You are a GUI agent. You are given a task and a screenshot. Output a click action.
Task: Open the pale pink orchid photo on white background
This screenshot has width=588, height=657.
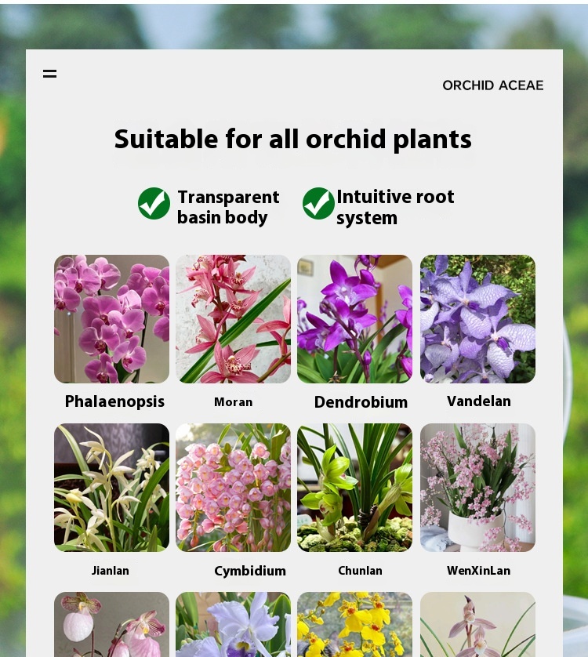point(477,624)
